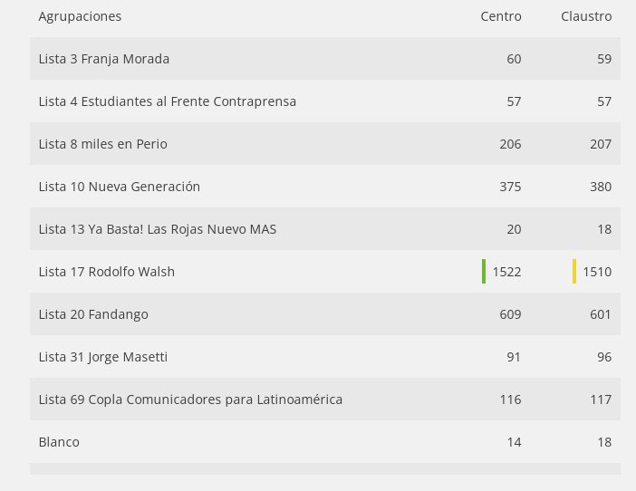Click the Centro value 1522
Image resolution: width=636 pixels, height=491 pixels.
pos(506,272)
